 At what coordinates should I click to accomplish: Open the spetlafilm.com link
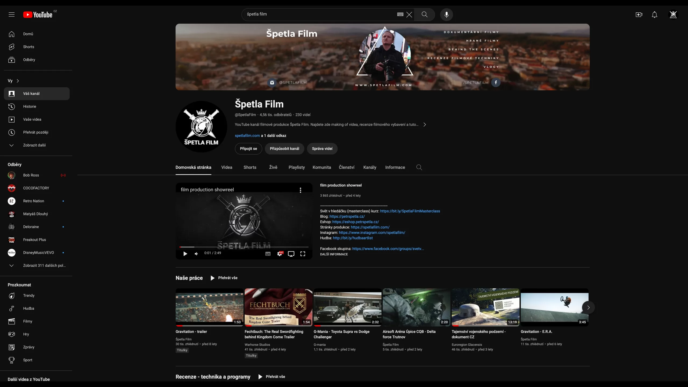tap(247, 136)
